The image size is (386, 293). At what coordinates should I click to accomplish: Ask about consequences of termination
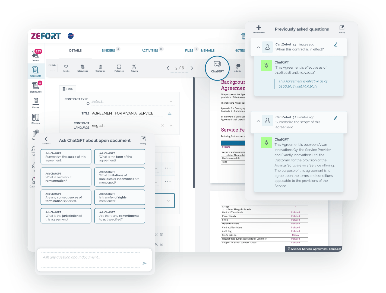click(66, 197)
